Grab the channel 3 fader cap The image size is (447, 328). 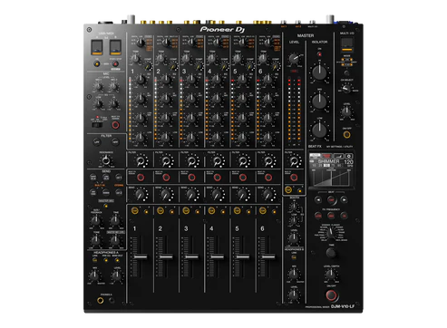click(191, 257)
